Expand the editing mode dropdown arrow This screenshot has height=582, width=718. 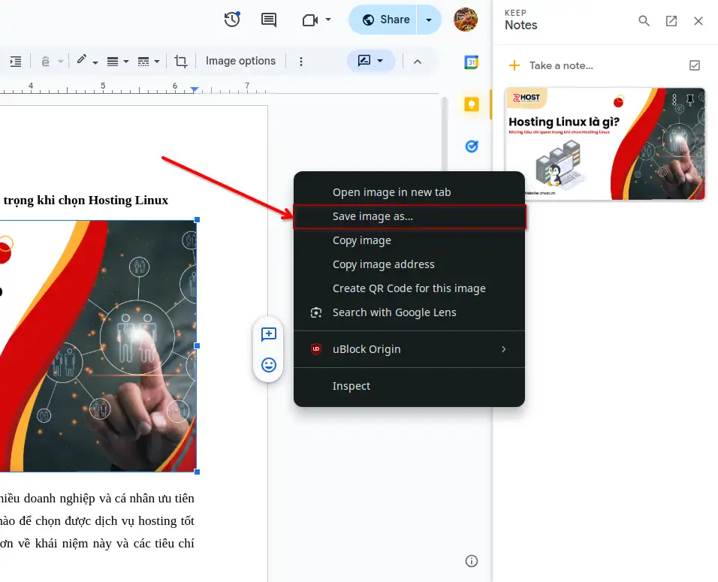click(380, 60)
